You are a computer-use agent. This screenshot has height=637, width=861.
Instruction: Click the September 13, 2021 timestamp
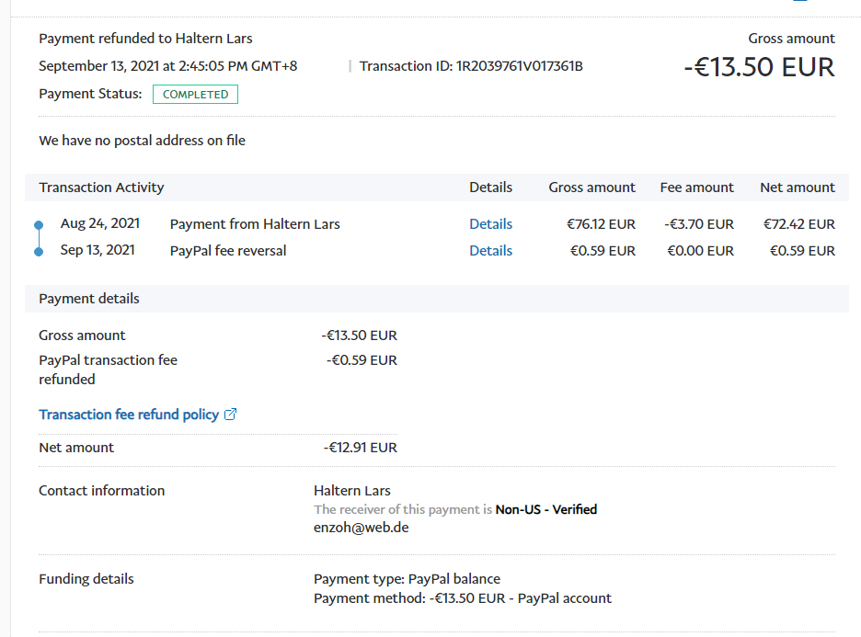(x=167, y=66)
